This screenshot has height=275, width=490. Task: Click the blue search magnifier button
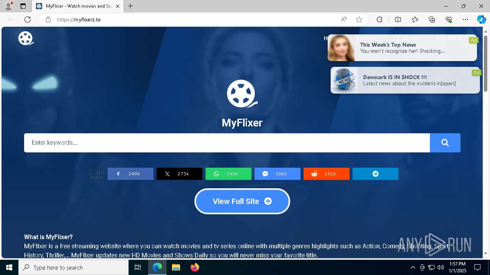coord(445,143)
